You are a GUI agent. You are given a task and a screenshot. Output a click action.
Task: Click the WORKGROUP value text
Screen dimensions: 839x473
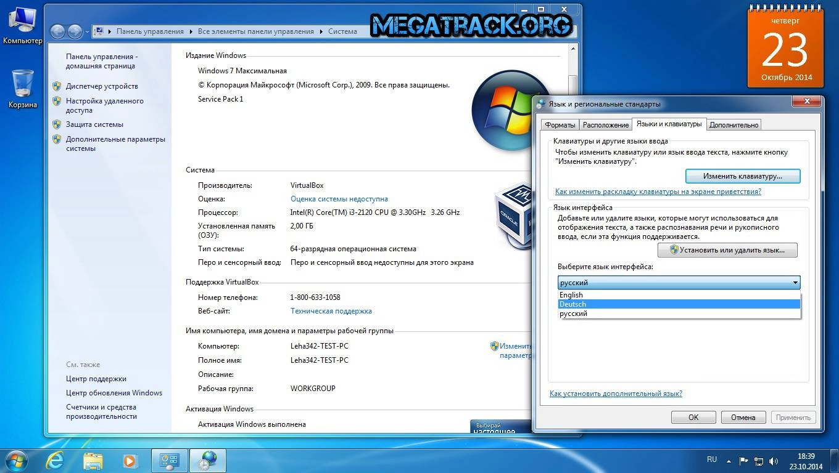pyautogui.click(x=313, y=389)
